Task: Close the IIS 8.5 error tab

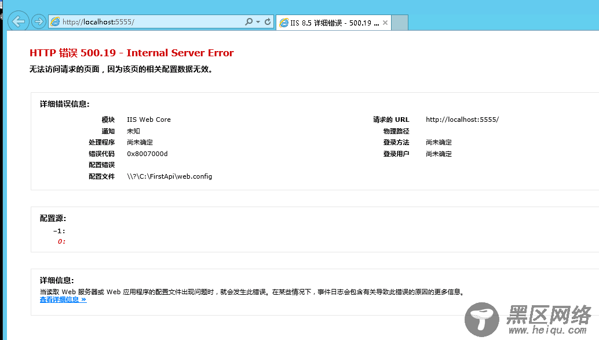Action: point(385,23)
